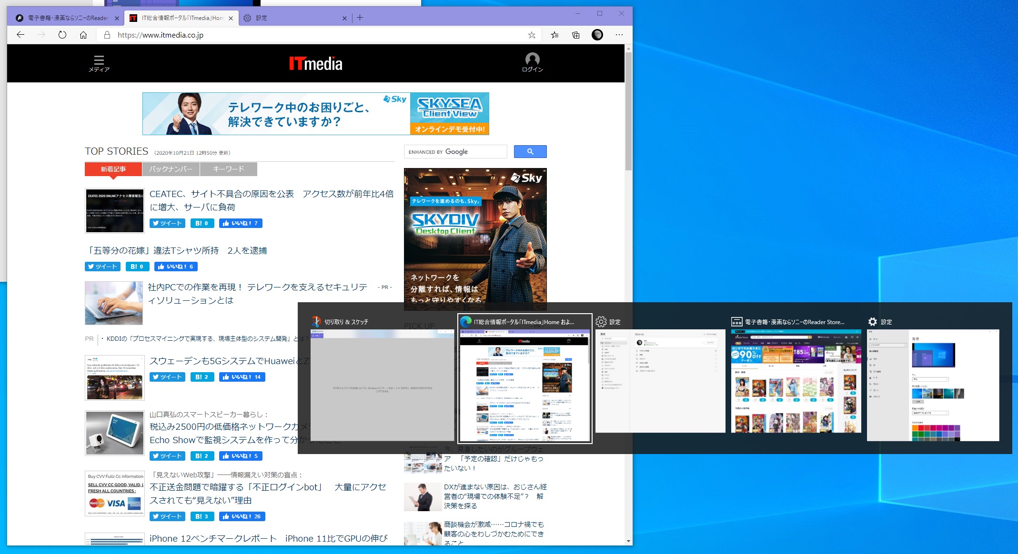
Task: Reload the page with the refresh icon
Action: [62, 35]
